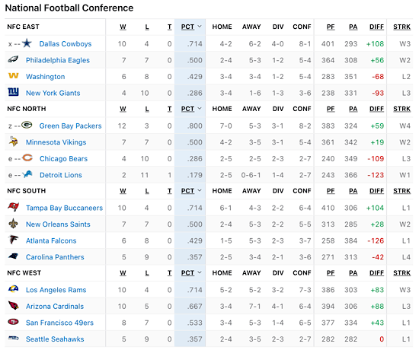The image size is (419, 350).
Task: Sort NFC East by W column
Action: [123, 27]
